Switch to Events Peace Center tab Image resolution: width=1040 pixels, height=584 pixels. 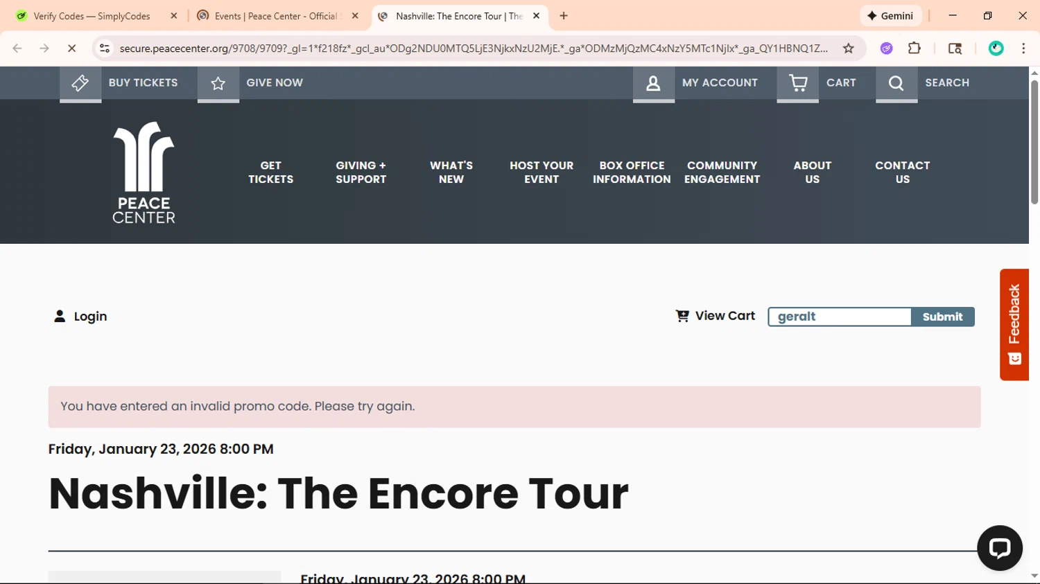tap(277, 16)
